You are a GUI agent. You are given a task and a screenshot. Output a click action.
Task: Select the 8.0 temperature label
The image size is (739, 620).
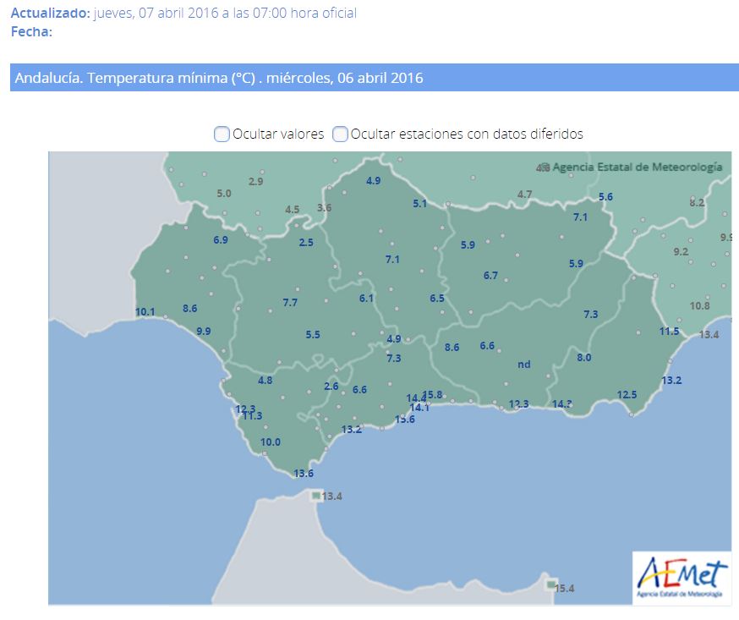coord(583,358)
